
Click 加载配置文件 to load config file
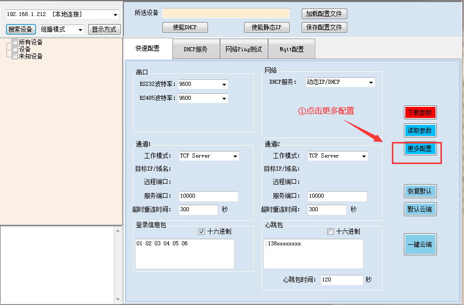323,14
